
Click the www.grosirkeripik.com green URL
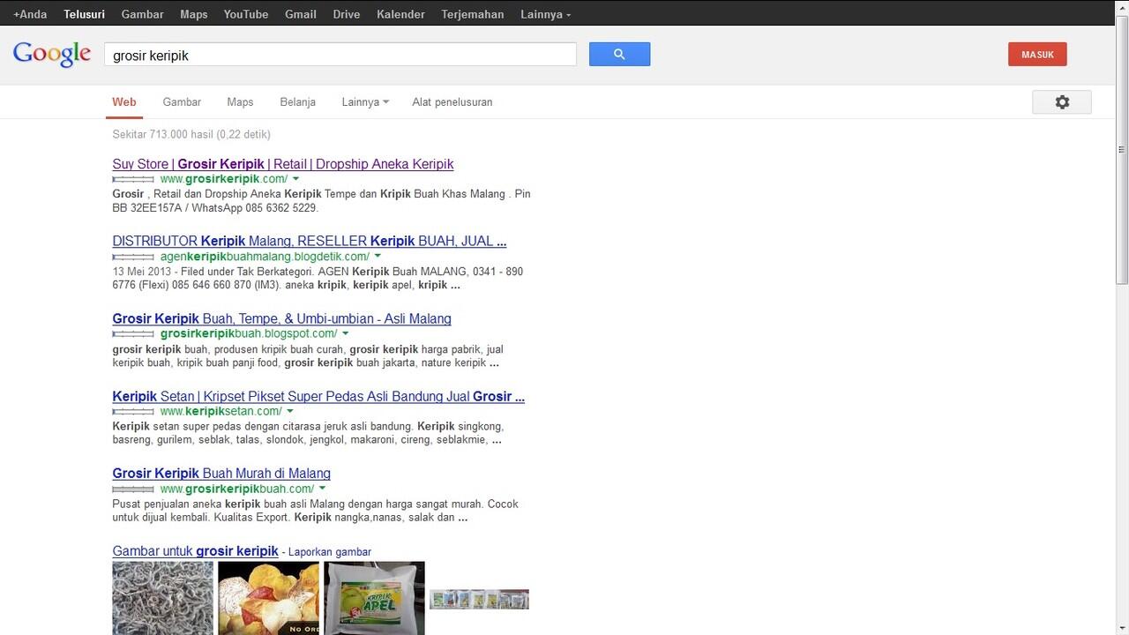tap(224, 179)
